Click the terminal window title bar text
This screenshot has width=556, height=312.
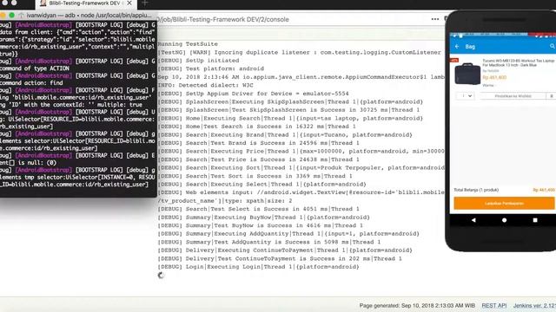tap(89, 16)
